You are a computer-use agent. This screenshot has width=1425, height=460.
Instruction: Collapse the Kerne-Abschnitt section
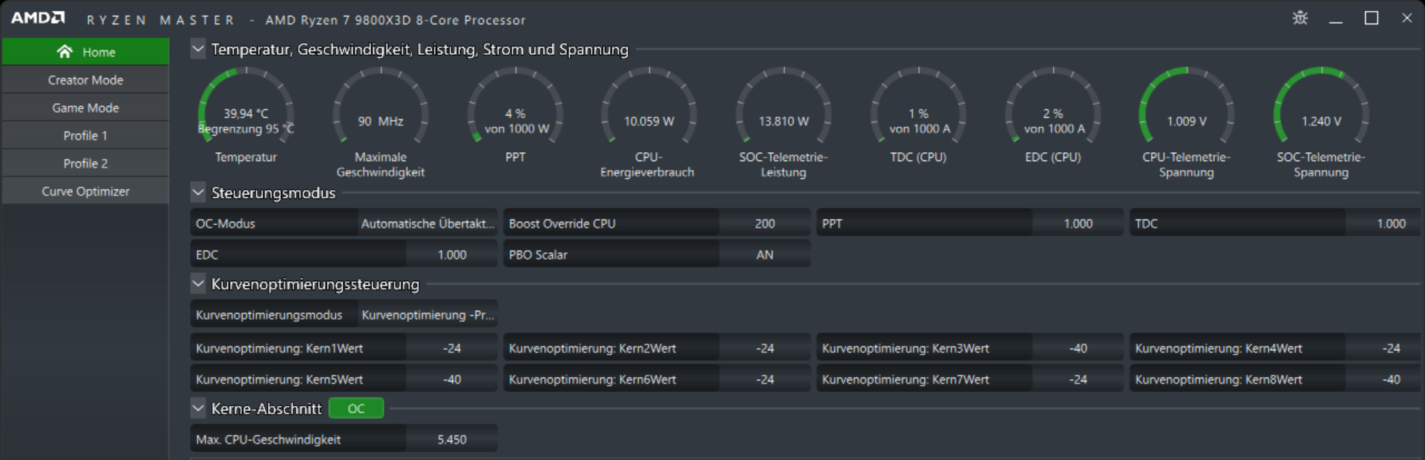[197, 409]
